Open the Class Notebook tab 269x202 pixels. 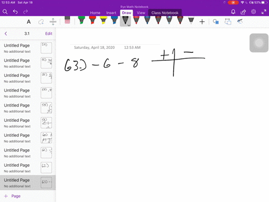tap(165, 13)
